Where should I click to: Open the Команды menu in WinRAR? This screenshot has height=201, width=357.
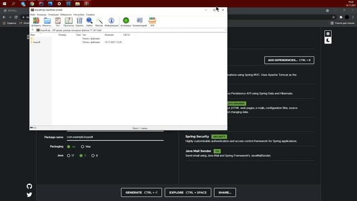coord(41,15)
